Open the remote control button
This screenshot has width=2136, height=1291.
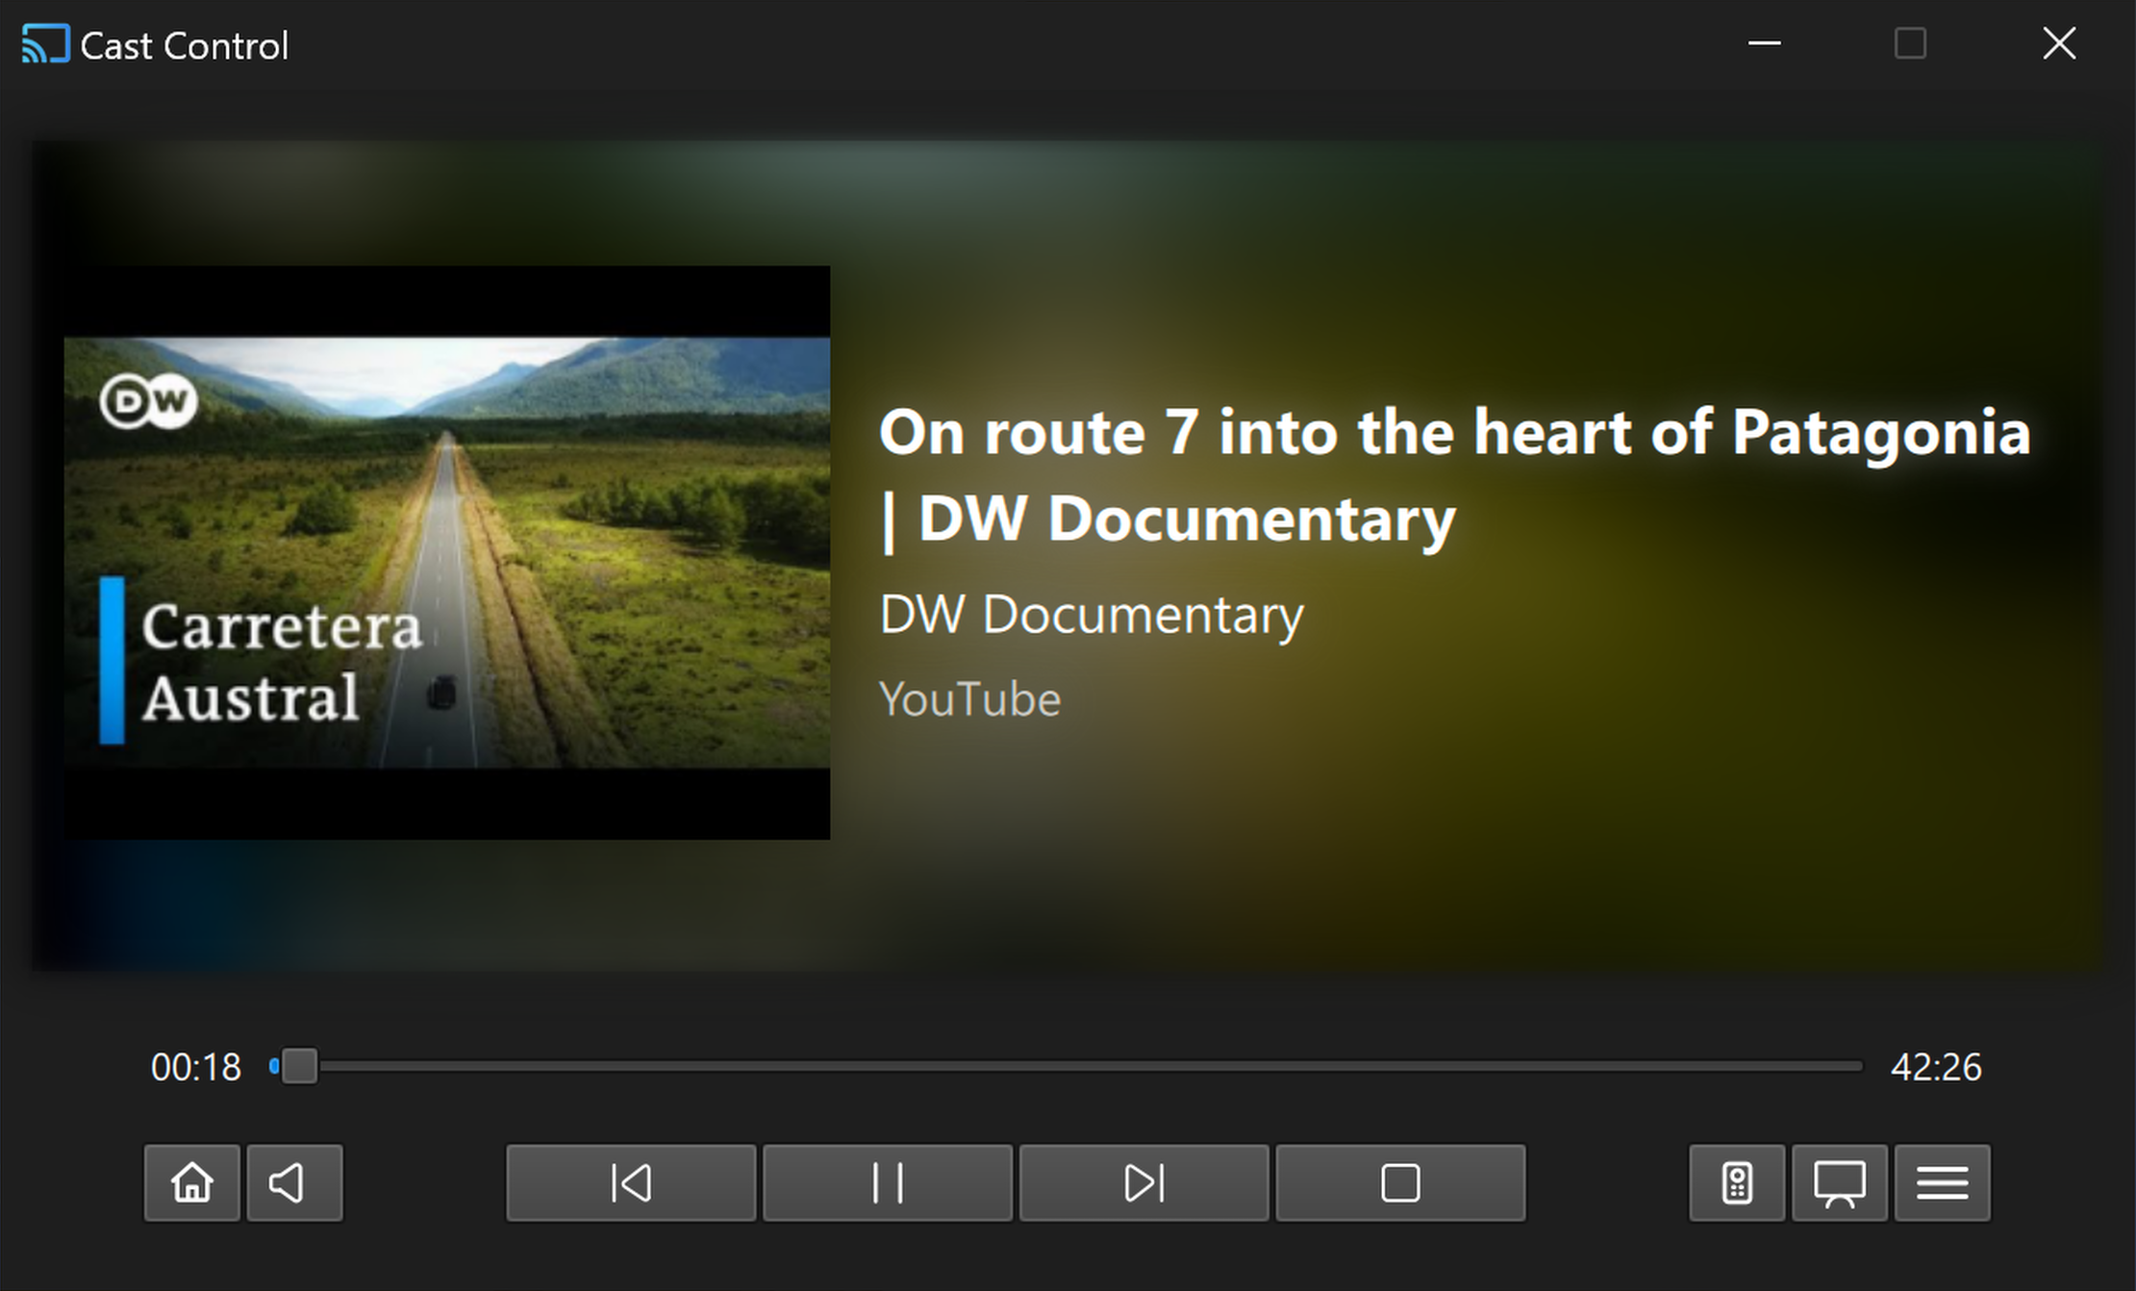coord(1737,1182)
